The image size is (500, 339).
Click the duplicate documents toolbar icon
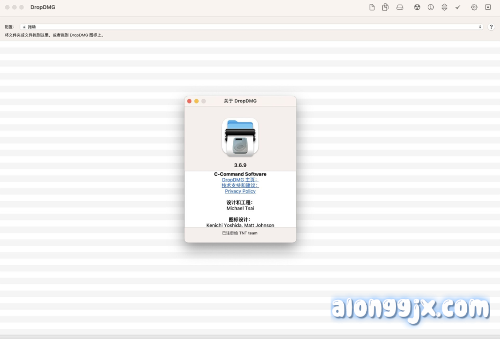(385, 7)
